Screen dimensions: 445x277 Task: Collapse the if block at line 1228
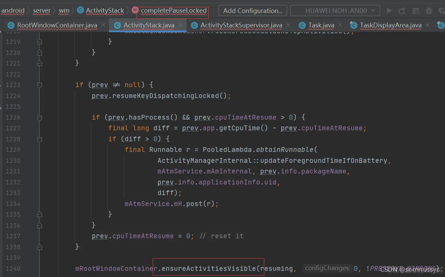[x=40, y=139]
